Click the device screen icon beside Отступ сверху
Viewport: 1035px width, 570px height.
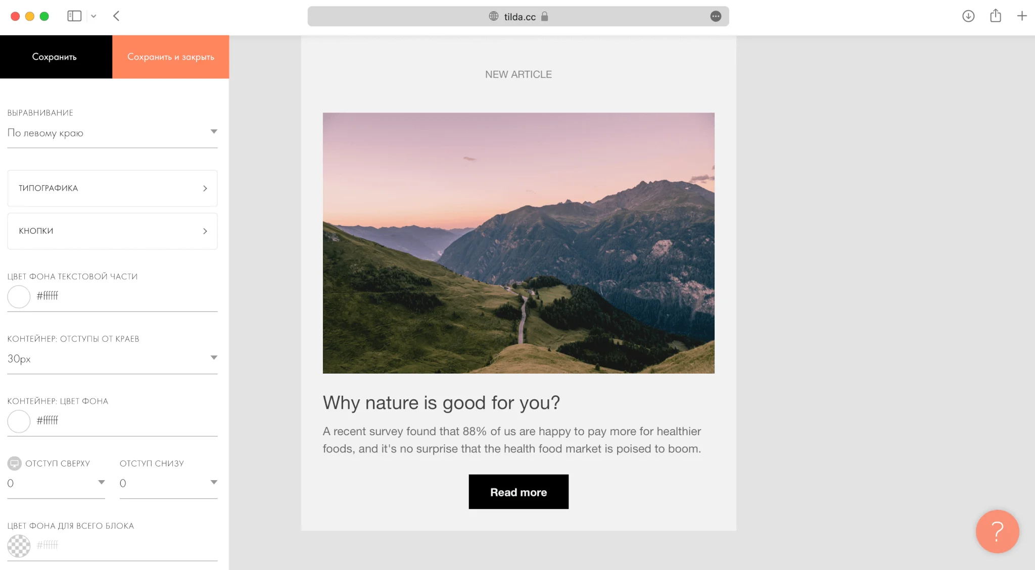coord(14,463)
